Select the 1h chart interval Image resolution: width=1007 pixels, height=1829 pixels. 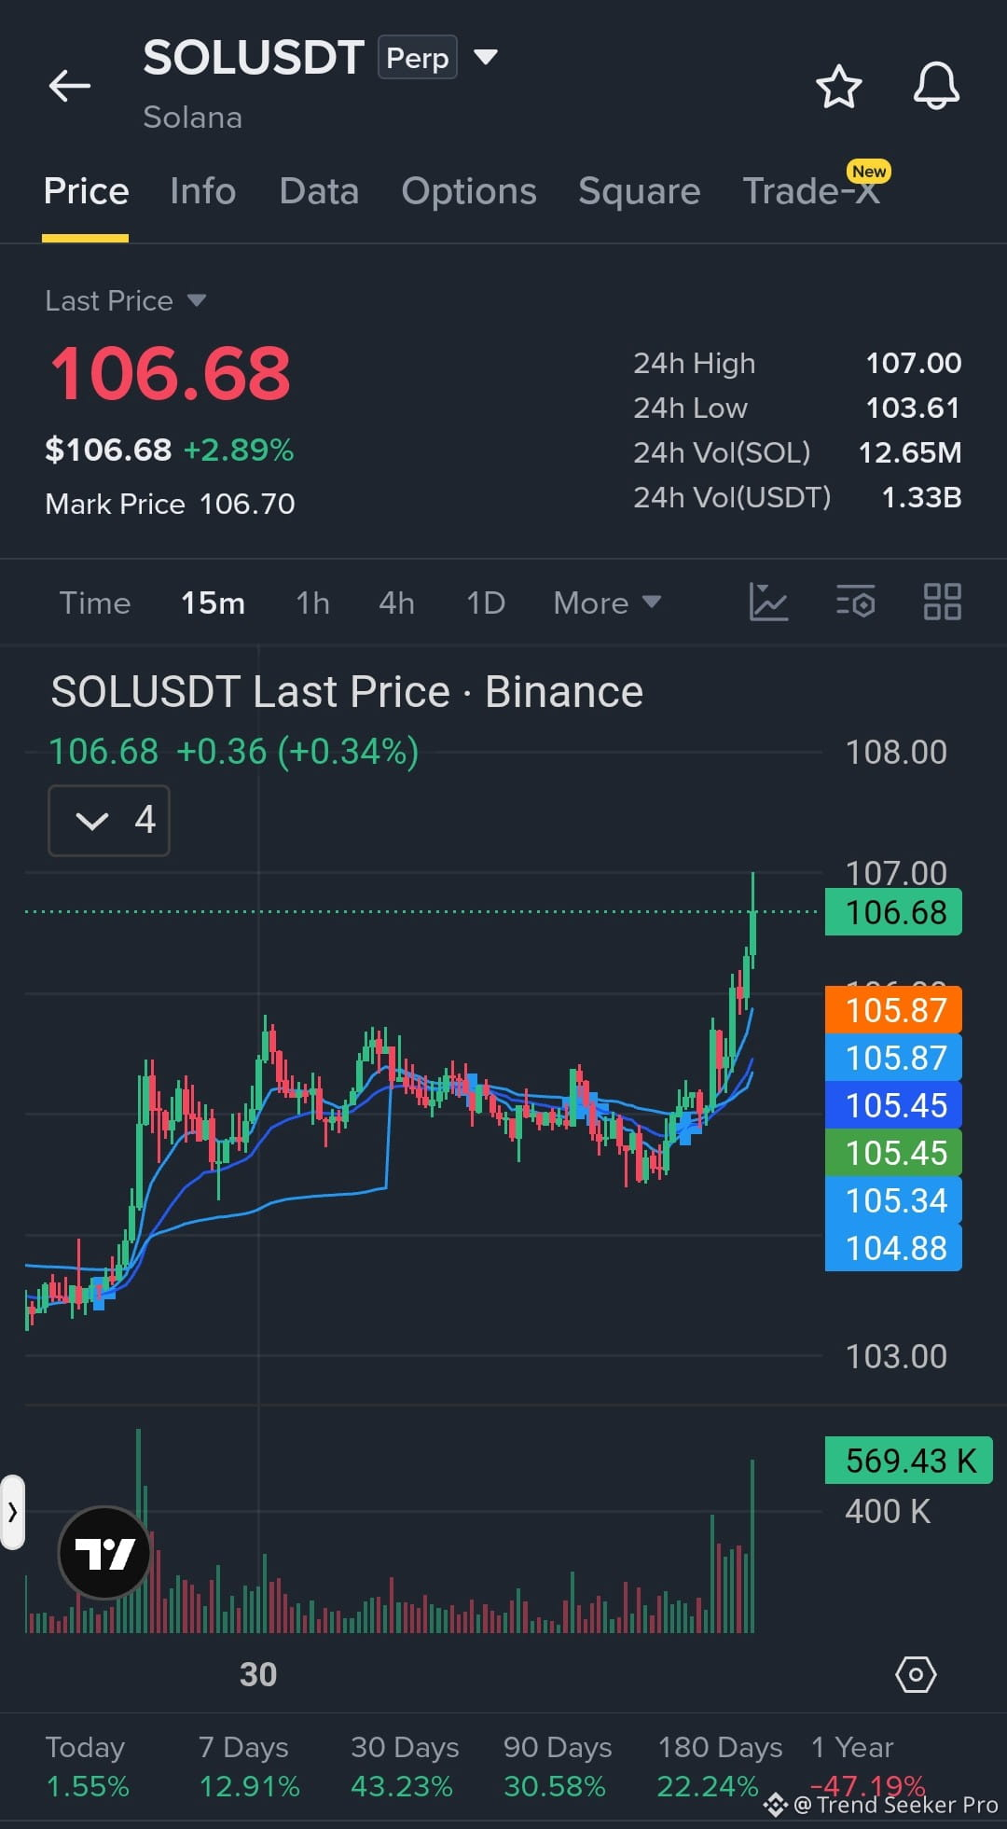(x=312, y=603)
